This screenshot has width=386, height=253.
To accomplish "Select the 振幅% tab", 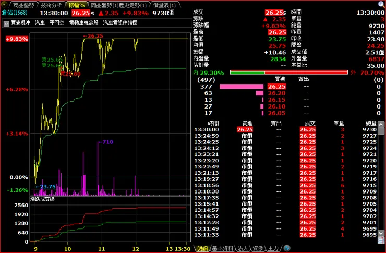I will tap(77, 5).
